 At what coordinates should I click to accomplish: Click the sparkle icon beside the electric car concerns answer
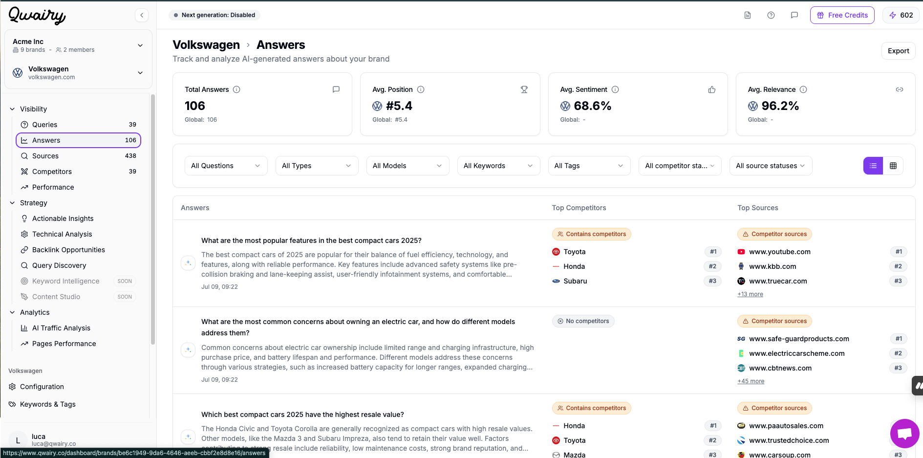pyautogui.click(x=188, y=350)
